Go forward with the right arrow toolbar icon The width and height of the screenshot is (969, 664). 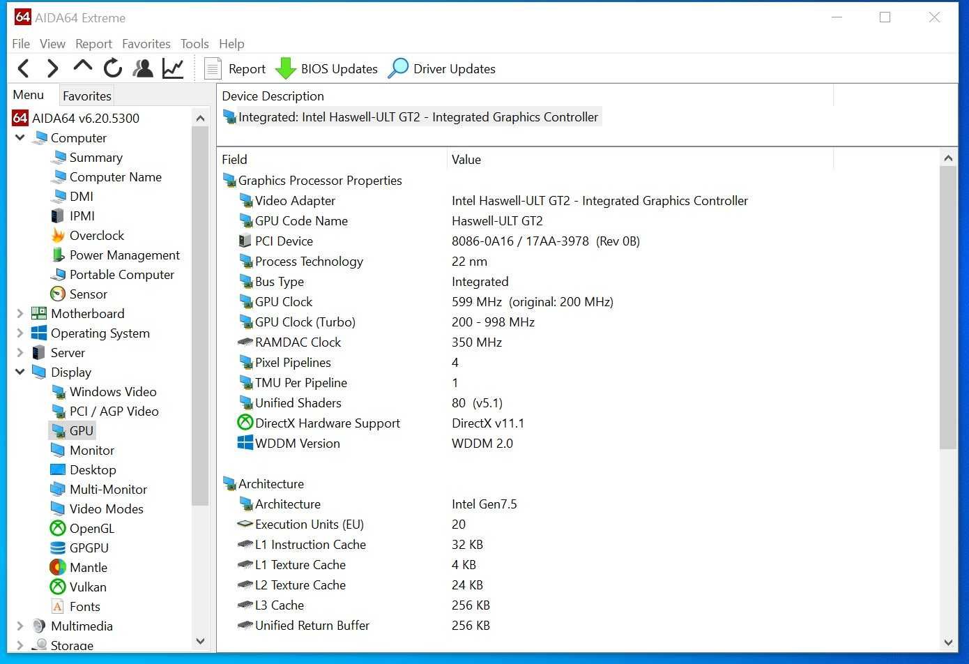[x=52, y=68]
